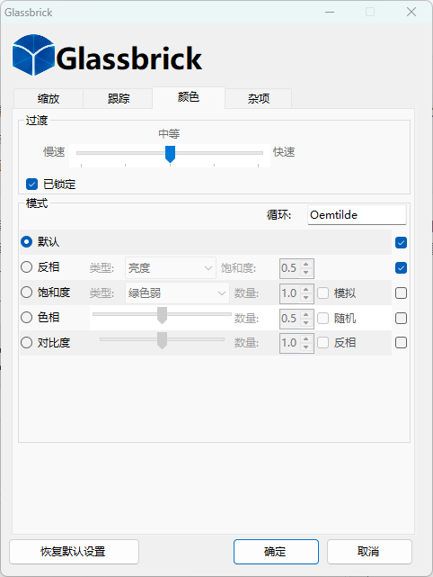Select the 对比度 mode radio button
Screen dimensions: 433x577
point(26,343)
